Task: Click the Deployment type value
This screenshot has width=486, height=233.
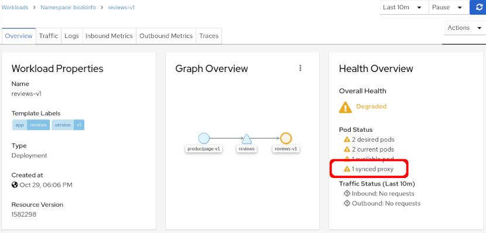Action: coord(29,156)
